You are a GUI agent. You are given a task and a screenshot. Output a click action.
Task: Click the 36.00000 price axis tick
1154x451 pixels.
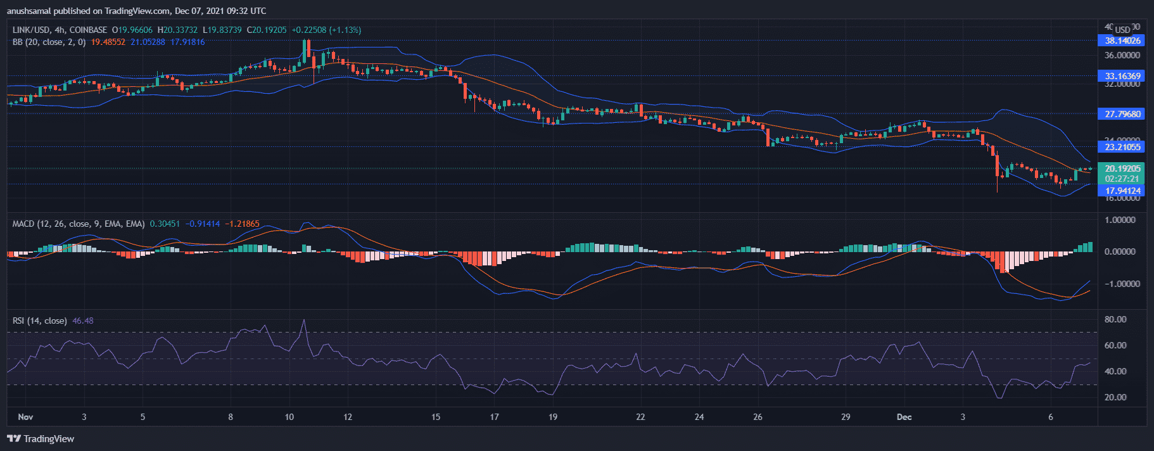(1122, 56)
